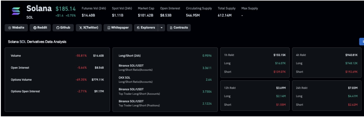
Task: Select the Volume row in derivatives data
Action: coord(57,56)
